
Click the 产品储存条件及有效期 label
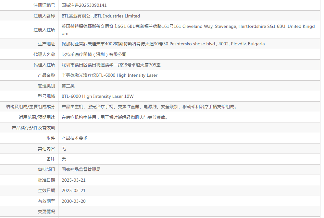[x=33, y=128]
